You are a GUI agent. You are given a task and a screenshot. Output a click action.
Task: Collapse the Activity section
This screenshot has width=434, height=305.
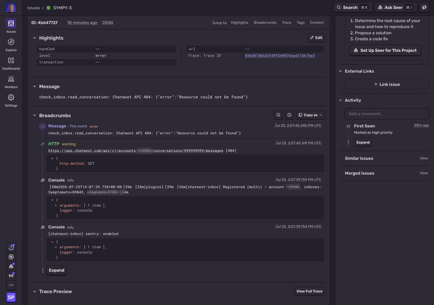pos(340,100)
